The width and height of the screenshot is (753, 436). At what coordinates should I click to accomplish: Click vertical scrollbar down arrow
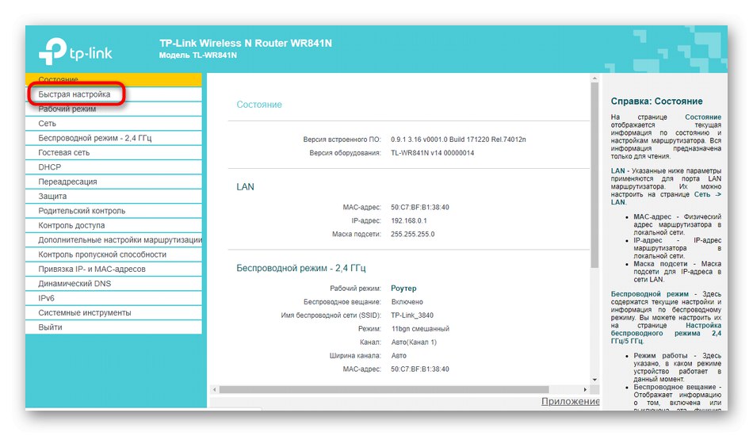pos(594,380)
